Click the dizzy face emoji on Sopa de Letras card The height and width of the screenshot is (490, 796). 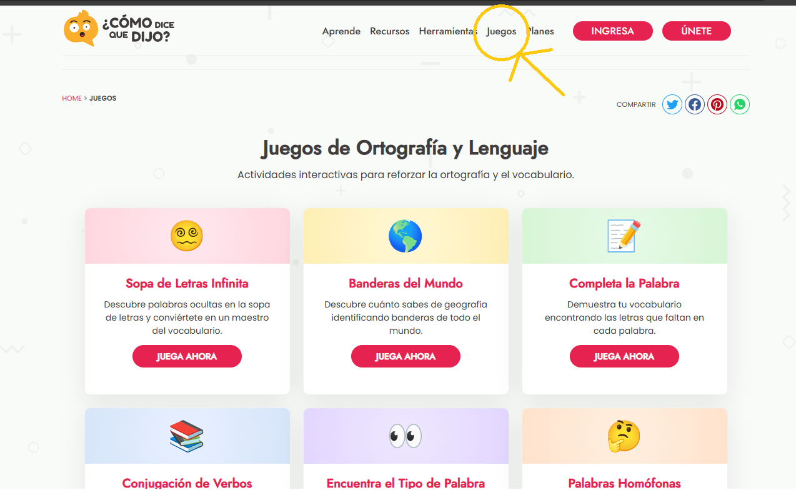coord(187,236)
